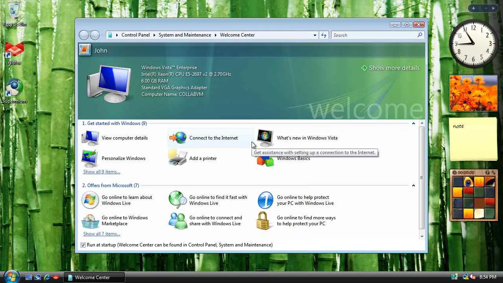
Task: Select the Windows Basics colored blocks icon
Action: pos(265,161)
